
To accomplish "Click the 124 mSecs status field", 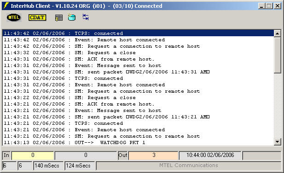I will pyautogui.click(x=80, y=166).
